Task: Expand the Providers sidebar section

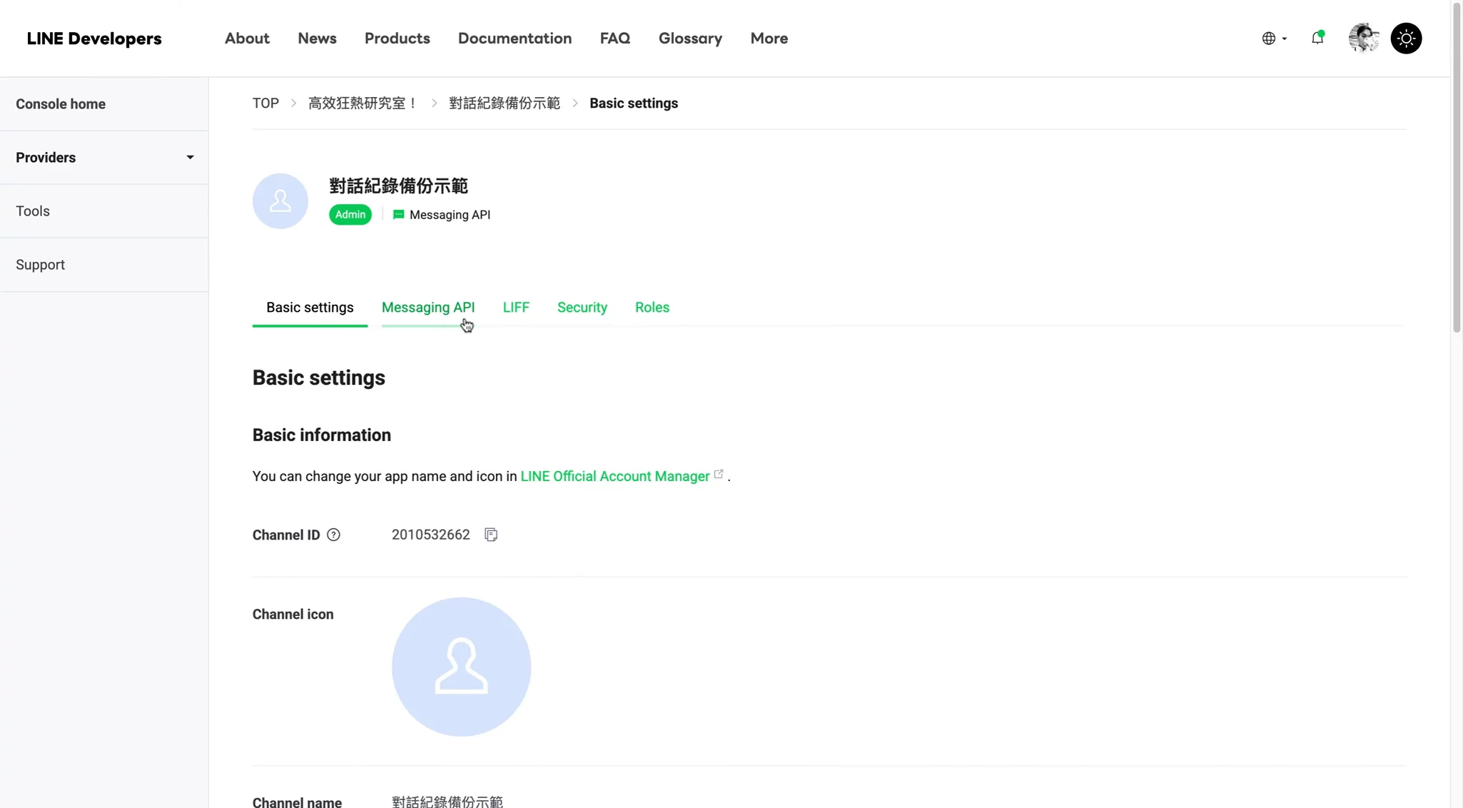Action: click(104, 158)
